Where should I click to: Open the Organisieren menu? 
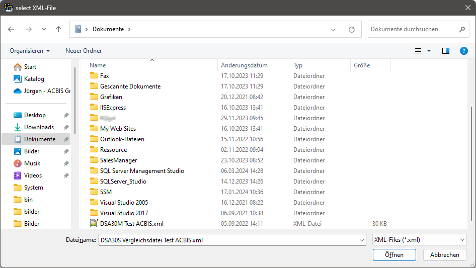tap(30, 51)
